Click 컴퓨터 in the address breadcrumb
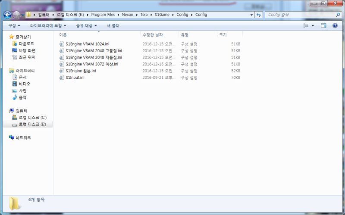 44,15
